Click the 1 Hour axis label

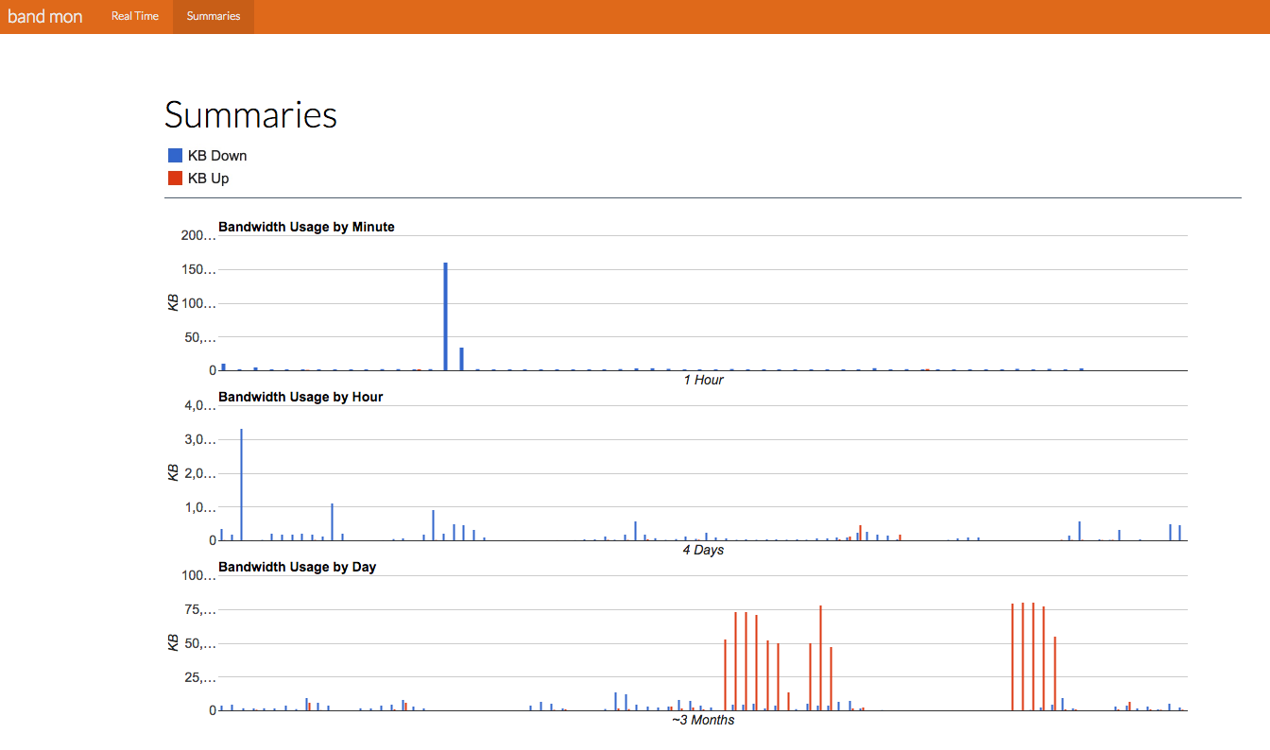[x=703, y=380]
